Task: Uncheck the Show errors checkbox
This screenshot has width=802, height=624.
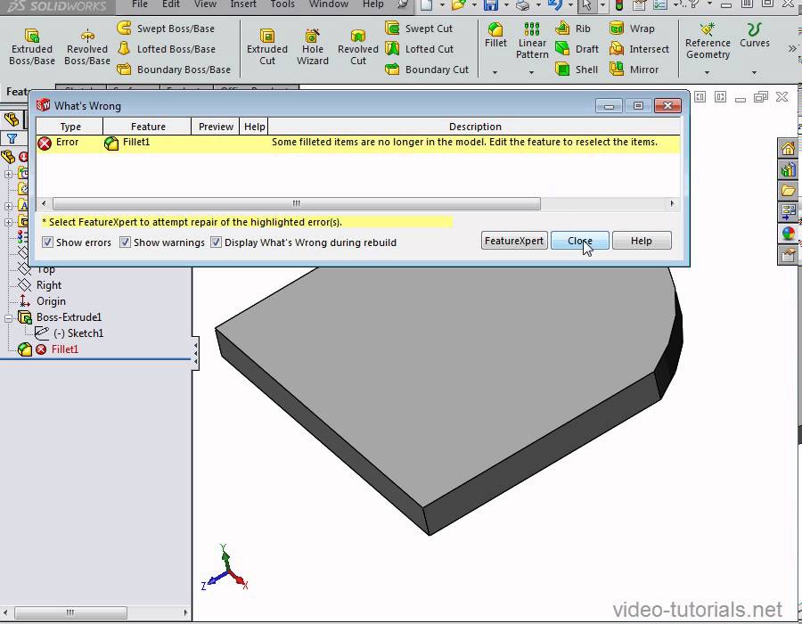Action: 47,242
